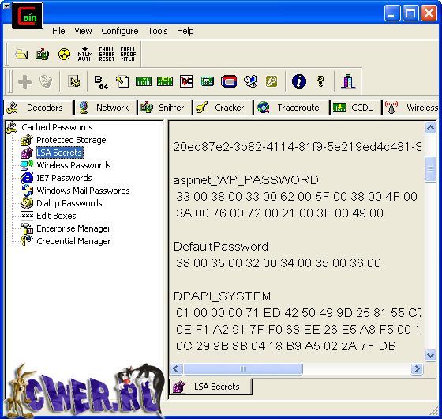Image resolution: width=442 pixels, height=419 pixels.
Task: Open the File menu
Action: (x=58, y=31)
